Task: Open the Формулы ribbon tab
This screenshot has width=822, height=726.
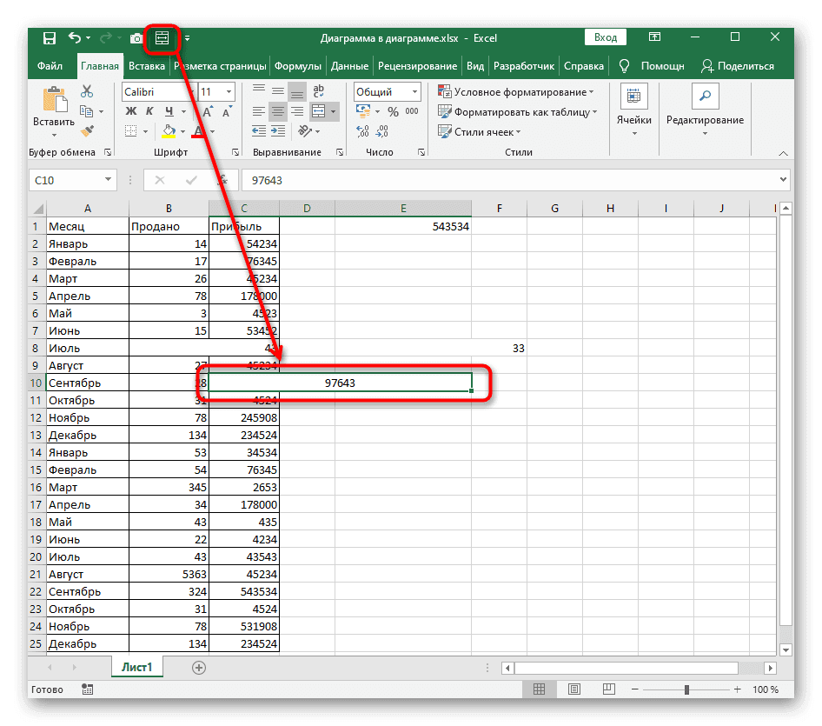Action: 298,66
